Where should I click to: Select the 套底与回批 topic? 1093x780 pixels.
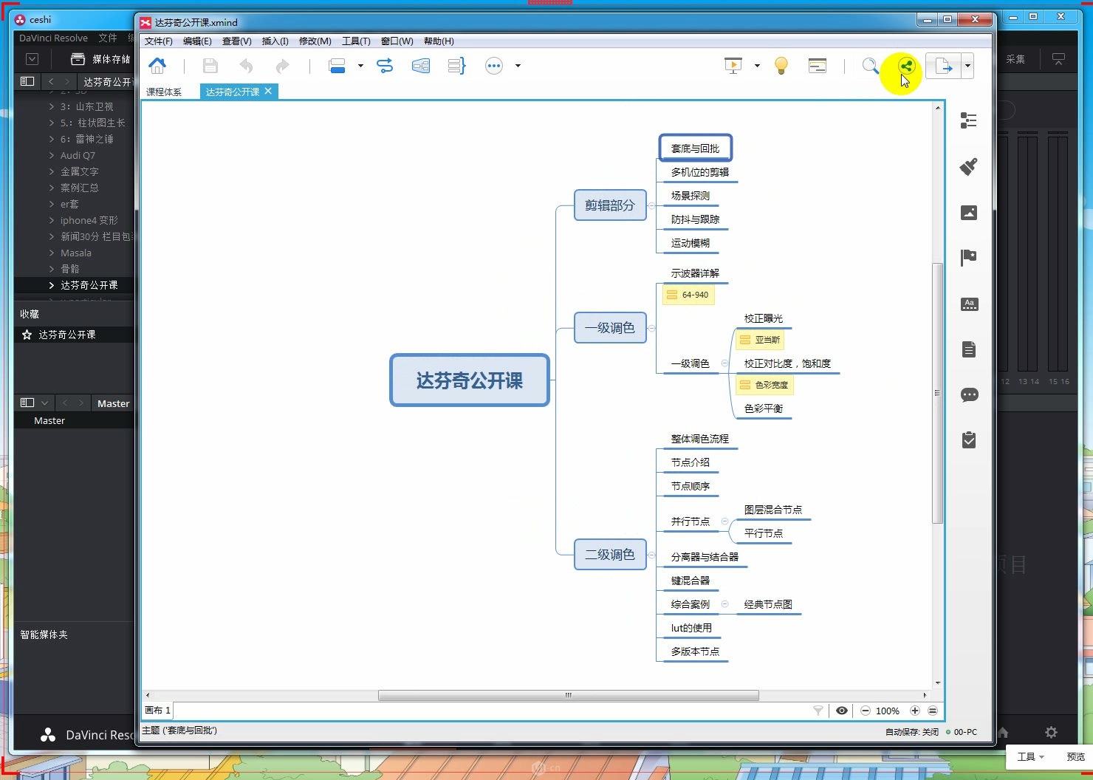695,148
